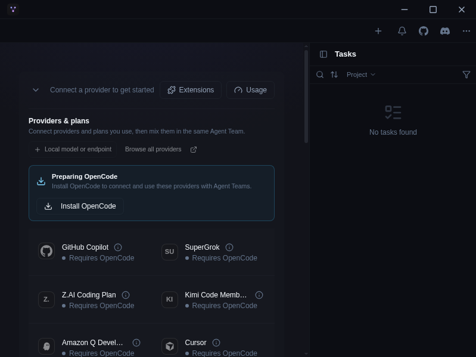Click the Kimi Code KI badge
The height and width of the screenshot is (357, 476).
pyautogui.click(x=169, y=299)
